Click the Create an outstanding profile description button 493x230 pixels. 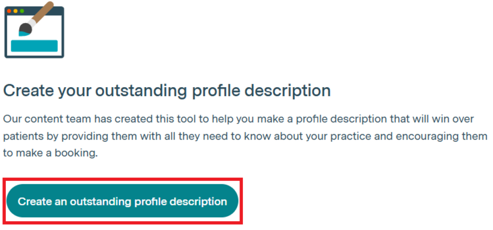[x=122, y=201]
